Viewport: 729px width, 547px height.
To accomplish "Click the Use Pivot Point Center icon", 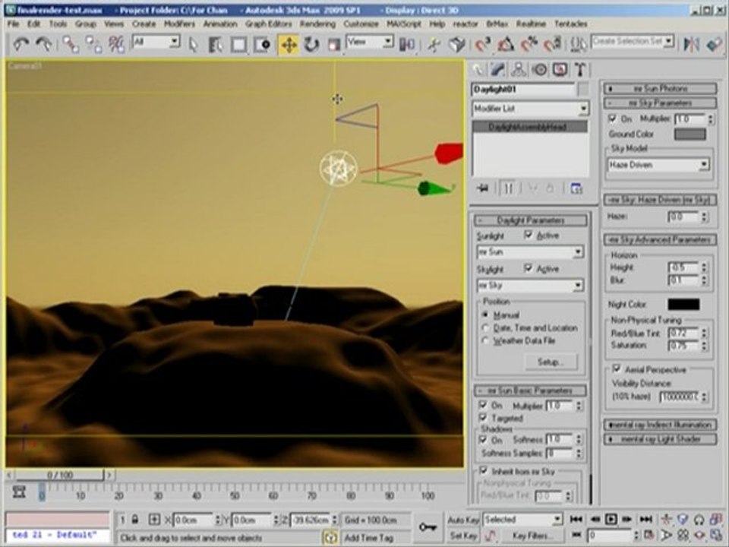I will (407, 45).
